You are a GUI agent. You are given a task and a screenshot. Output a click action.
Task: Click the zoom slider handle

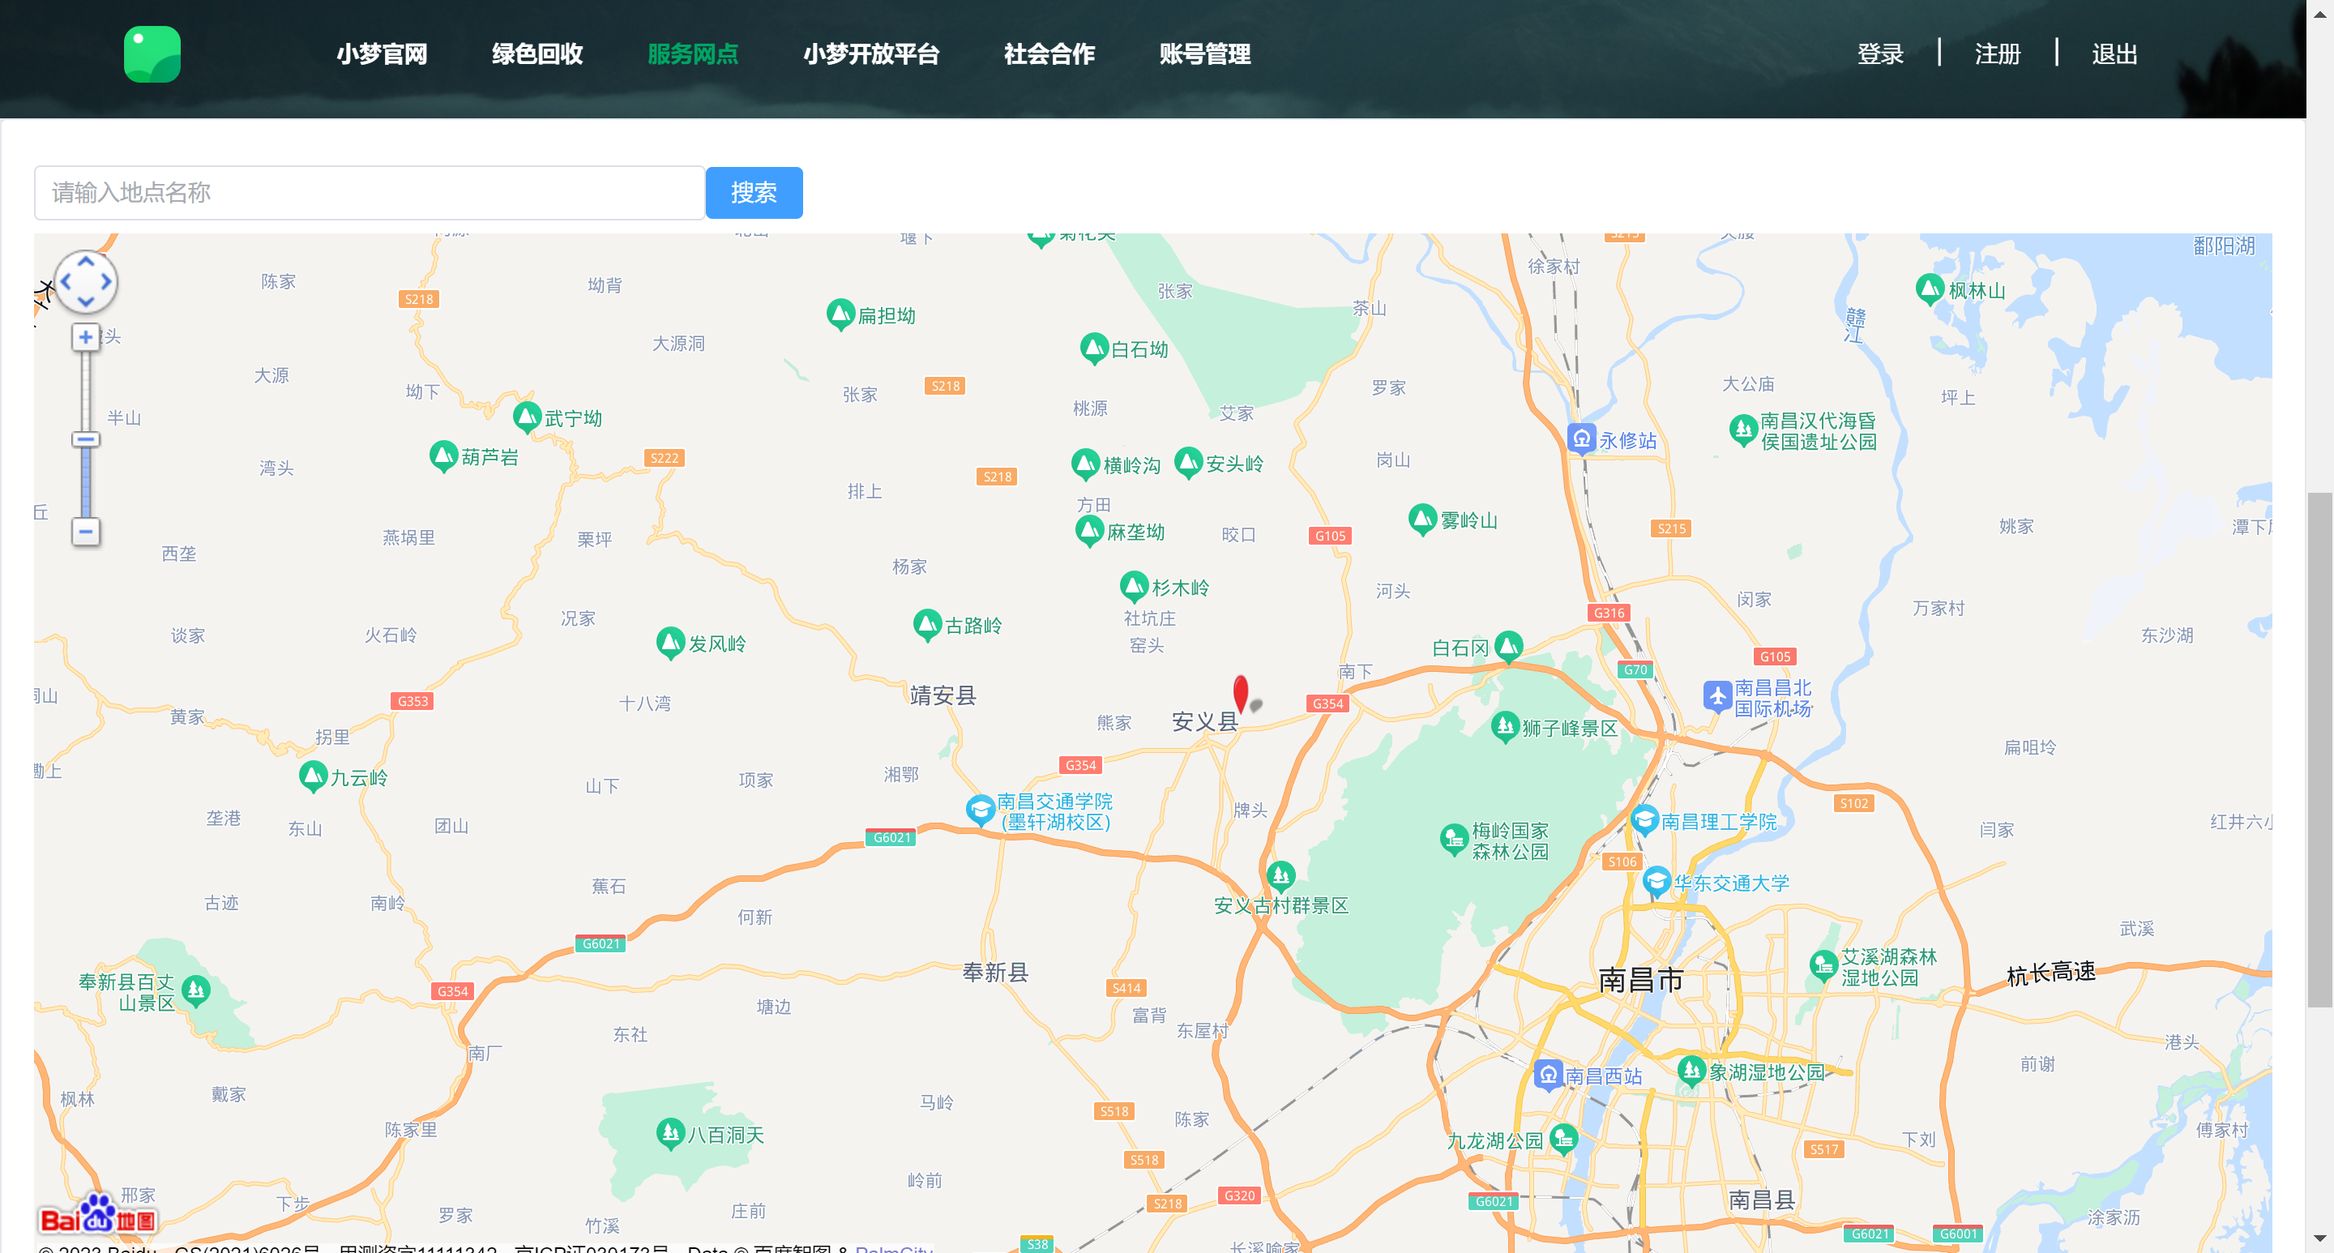click(85, 439)
